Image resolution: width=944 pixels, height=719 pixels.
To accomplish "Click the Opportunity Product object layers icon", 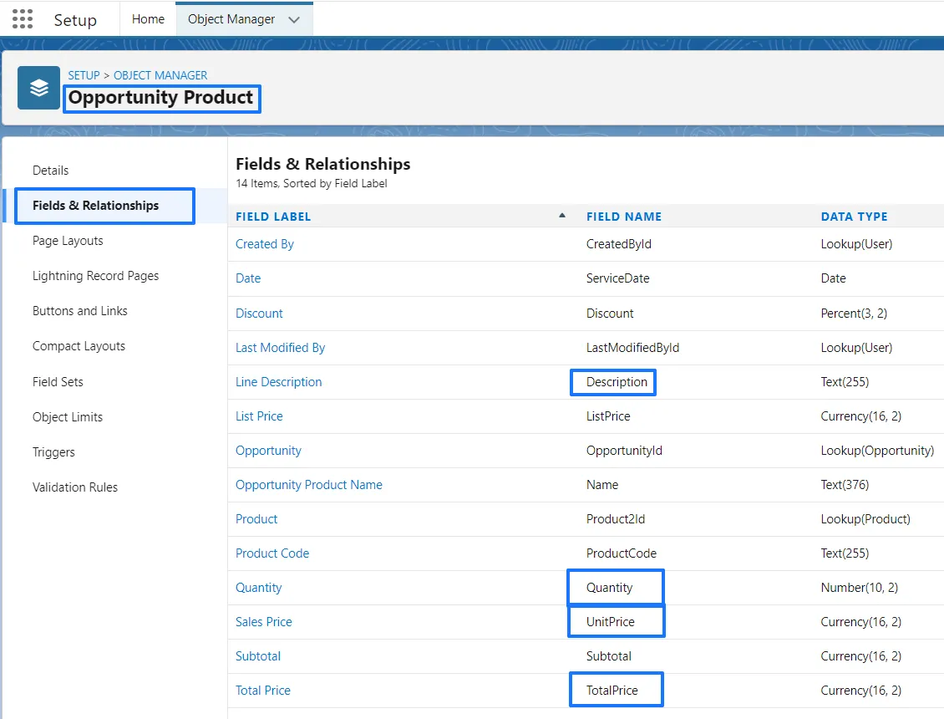I will (38, 88).
